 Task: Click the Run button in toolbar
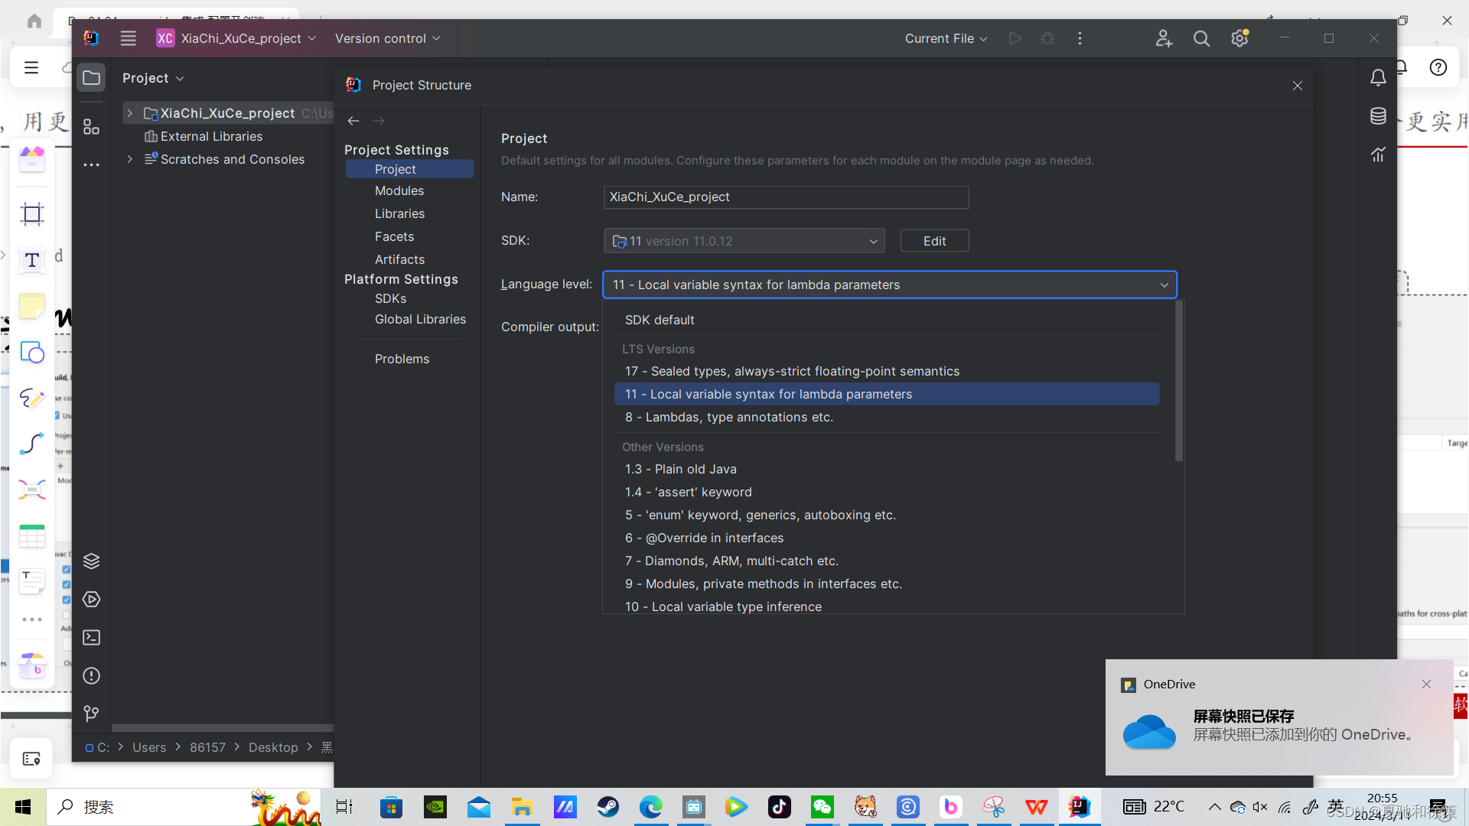[x=1015, y=38]
